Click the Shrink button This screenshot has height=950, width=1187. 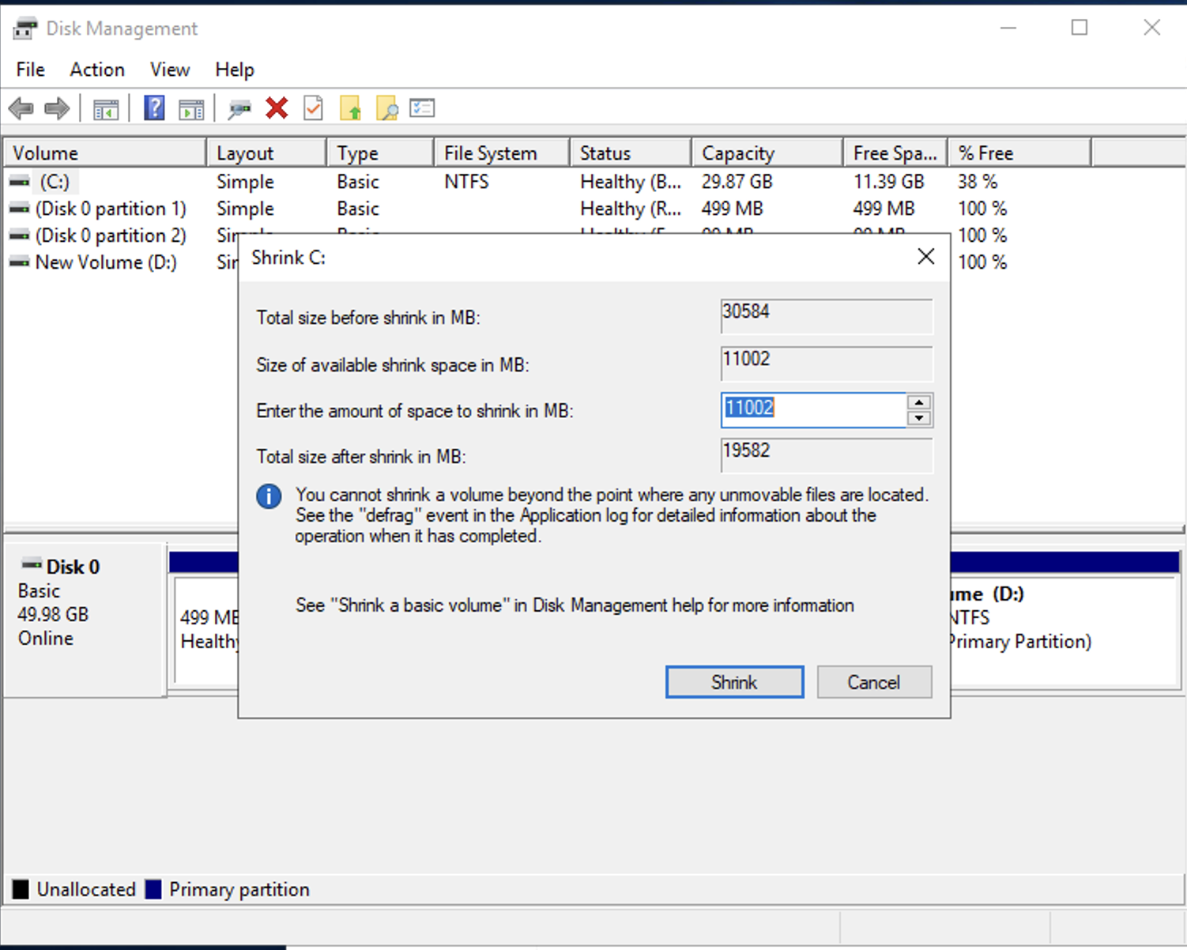click(x=734, y=682)
